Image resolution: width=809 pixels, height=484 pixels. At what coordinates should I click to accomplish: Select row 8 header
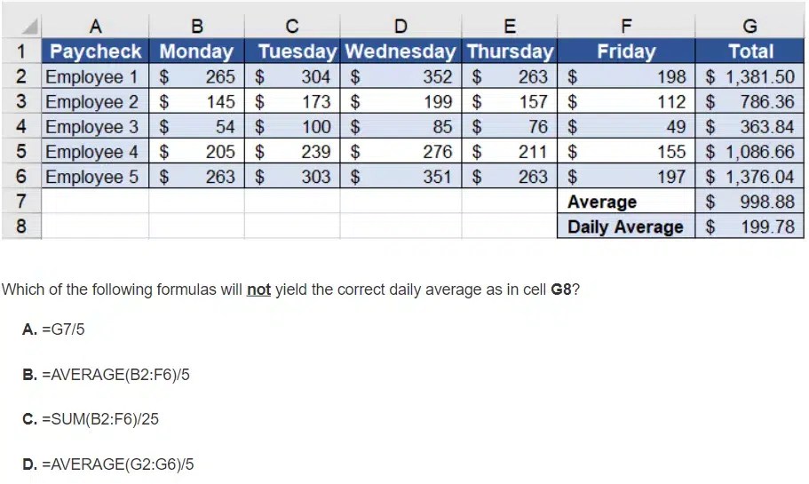21,226
